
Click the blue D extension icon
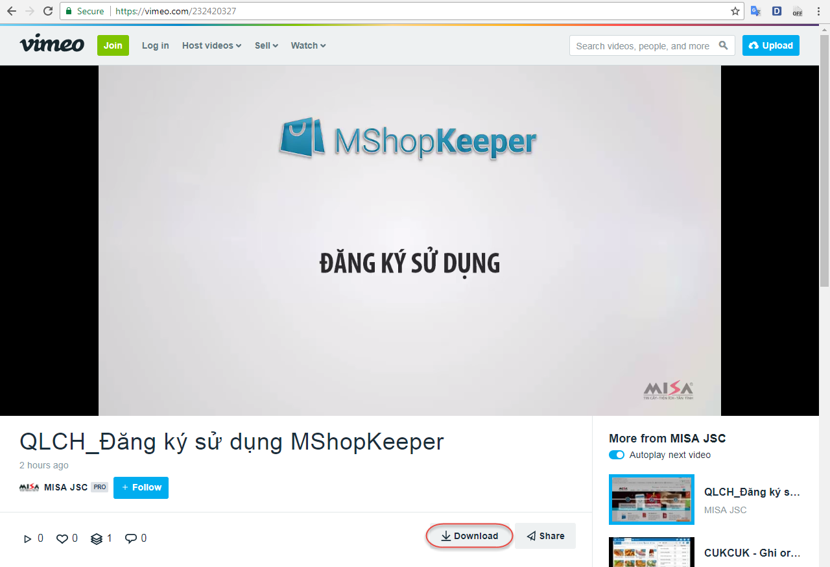pyautogui.click(x=777, y=11)
